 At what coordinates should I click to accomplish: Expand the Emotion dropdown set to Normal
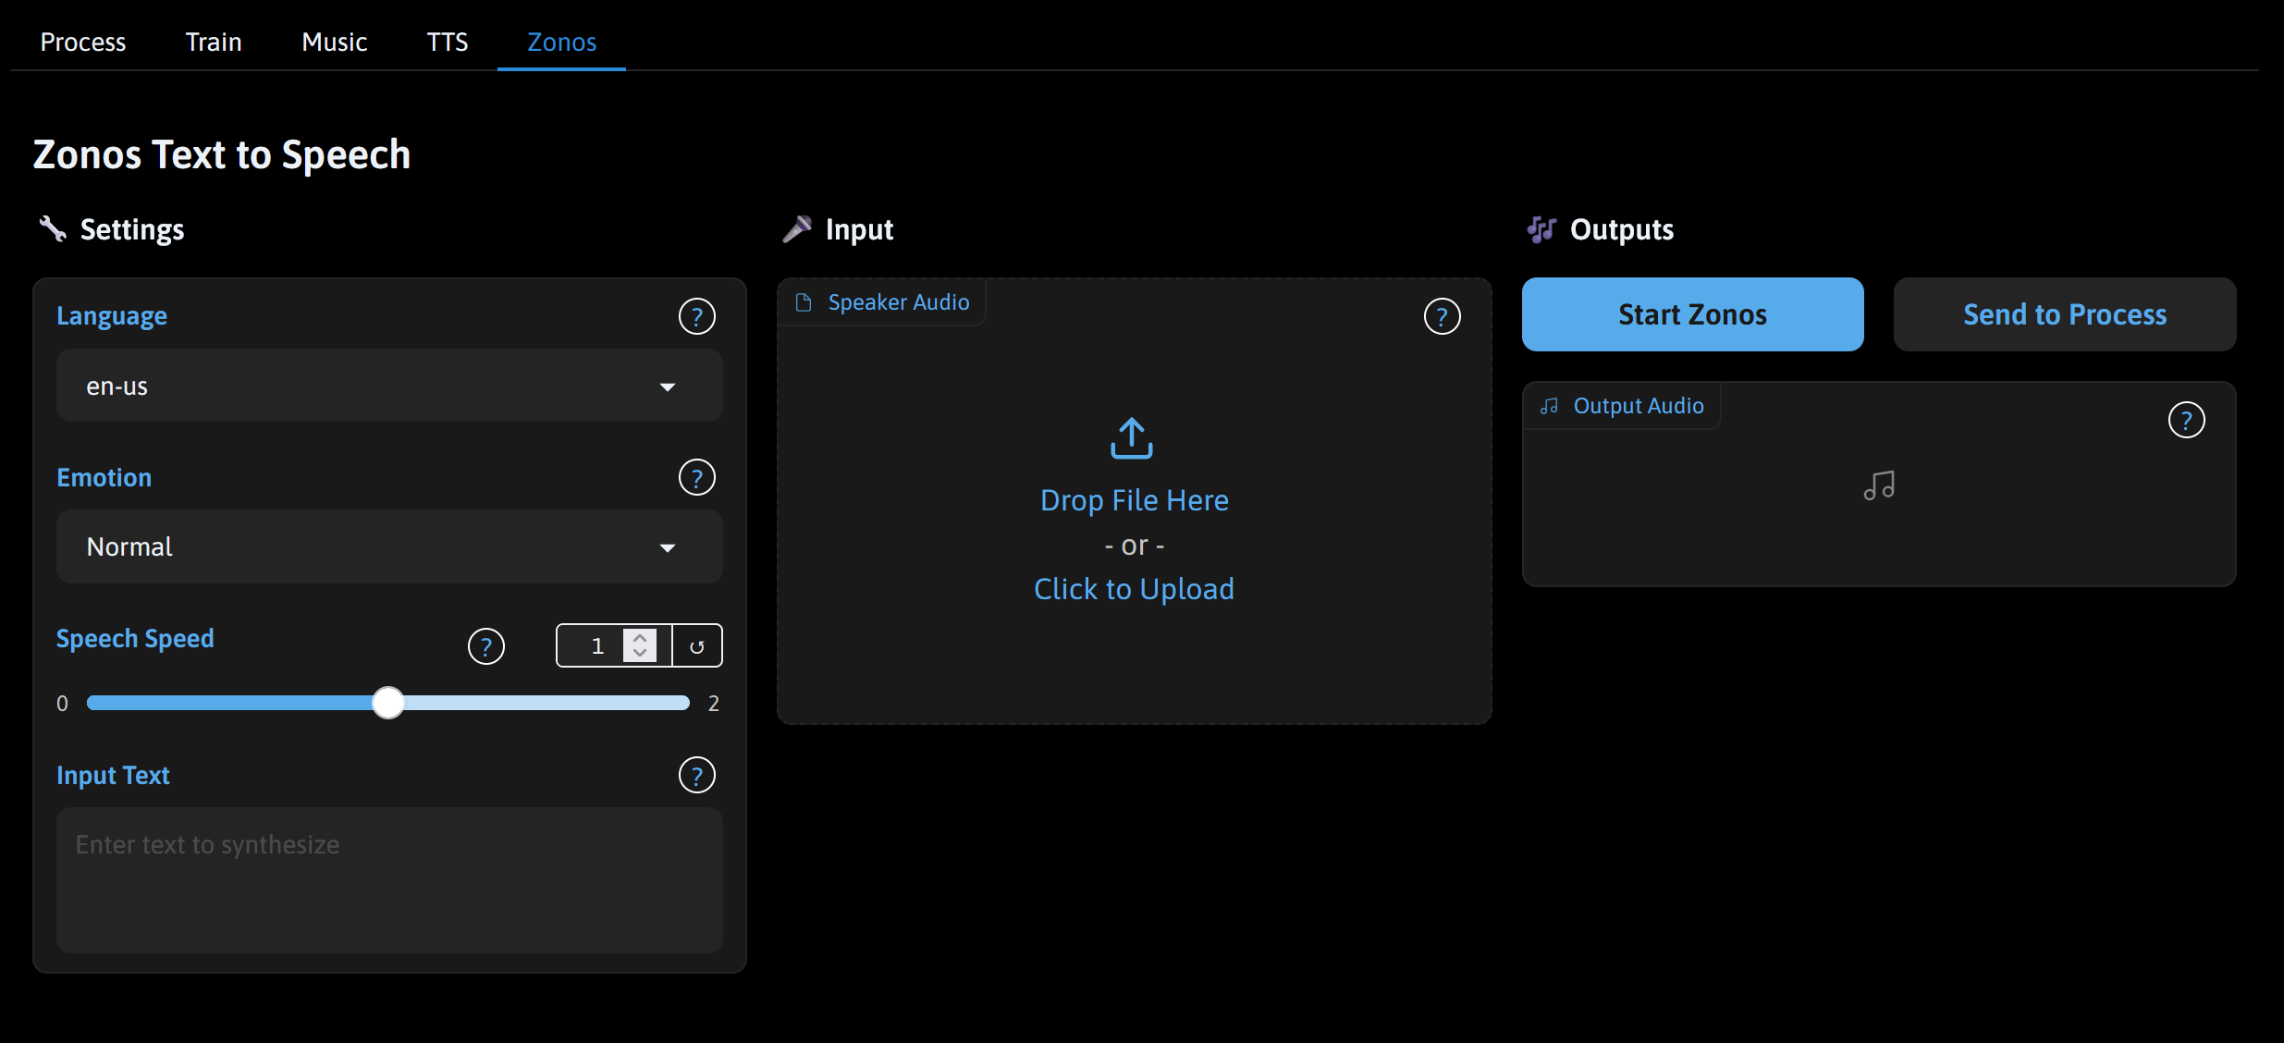[389, 547]
